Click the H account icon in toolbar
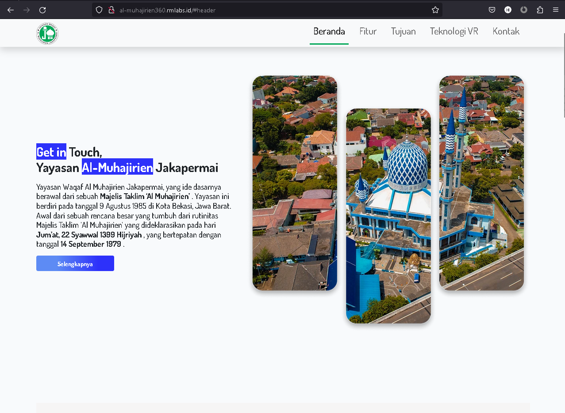565x413 pixels. 508,10
